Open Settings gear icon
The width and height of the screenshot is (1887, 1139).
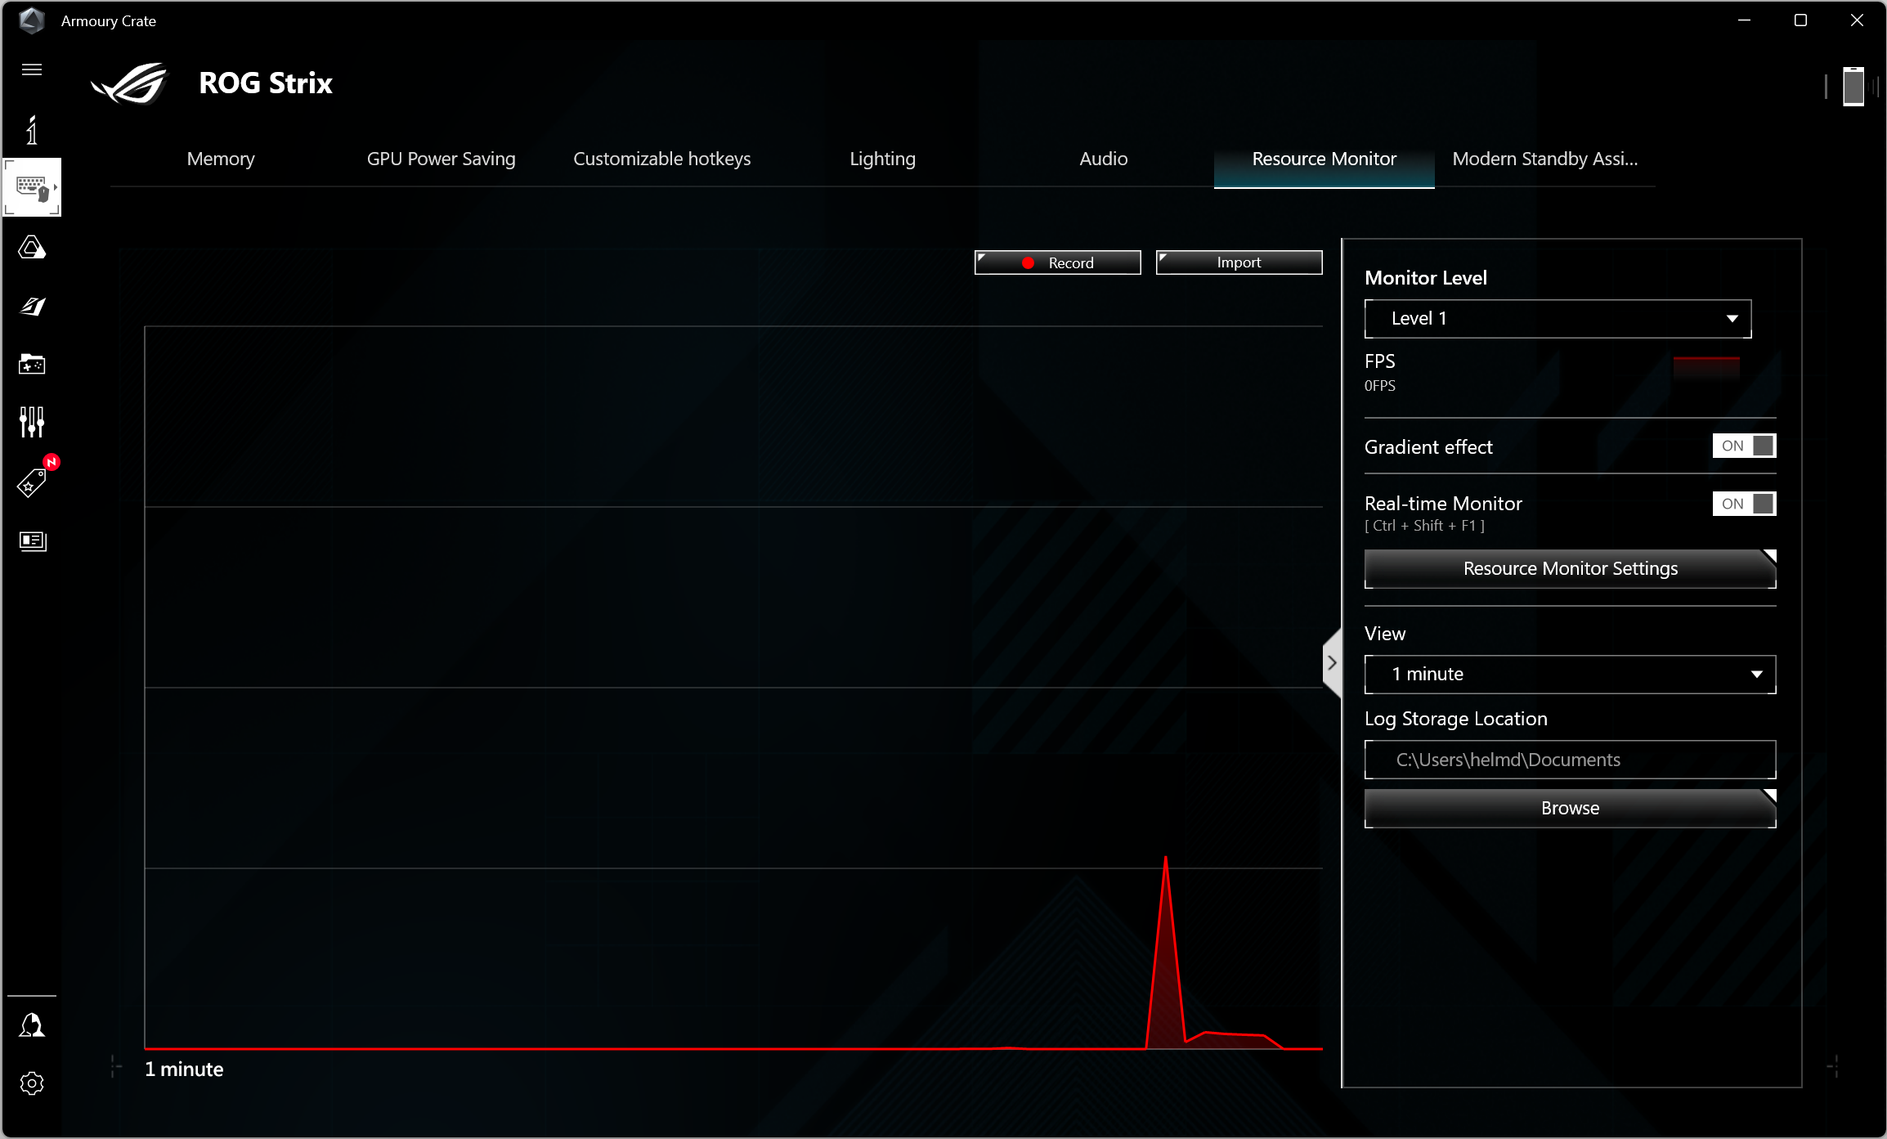click(x=32, y=1083)
